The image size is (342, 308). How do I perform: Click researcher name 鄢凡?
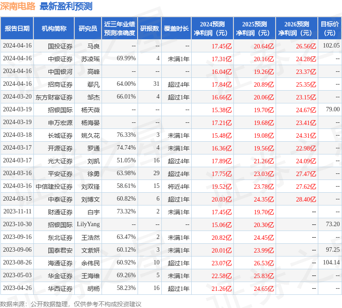point(93,84)
